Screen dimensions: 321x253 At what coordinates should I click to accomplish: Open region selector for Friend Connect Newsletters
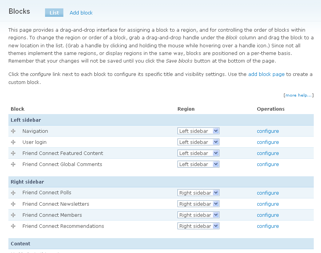tap(198, 204)
